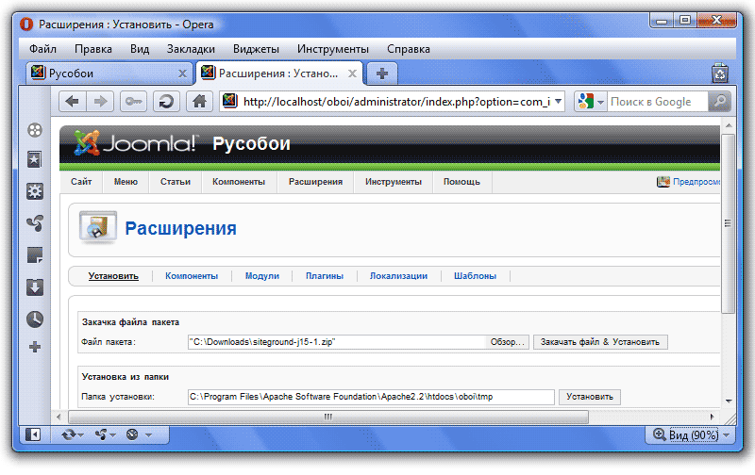Screen dimensions: 755x475
Task: Toggle the side panel using status bar button
Action: click(35, 434)
